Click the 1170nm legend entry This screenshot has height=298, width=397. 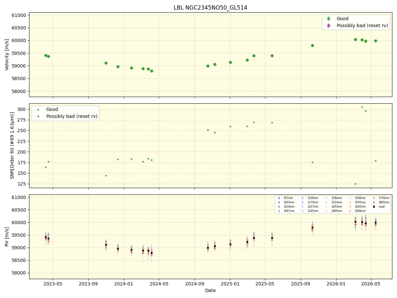tap(313, 202)
